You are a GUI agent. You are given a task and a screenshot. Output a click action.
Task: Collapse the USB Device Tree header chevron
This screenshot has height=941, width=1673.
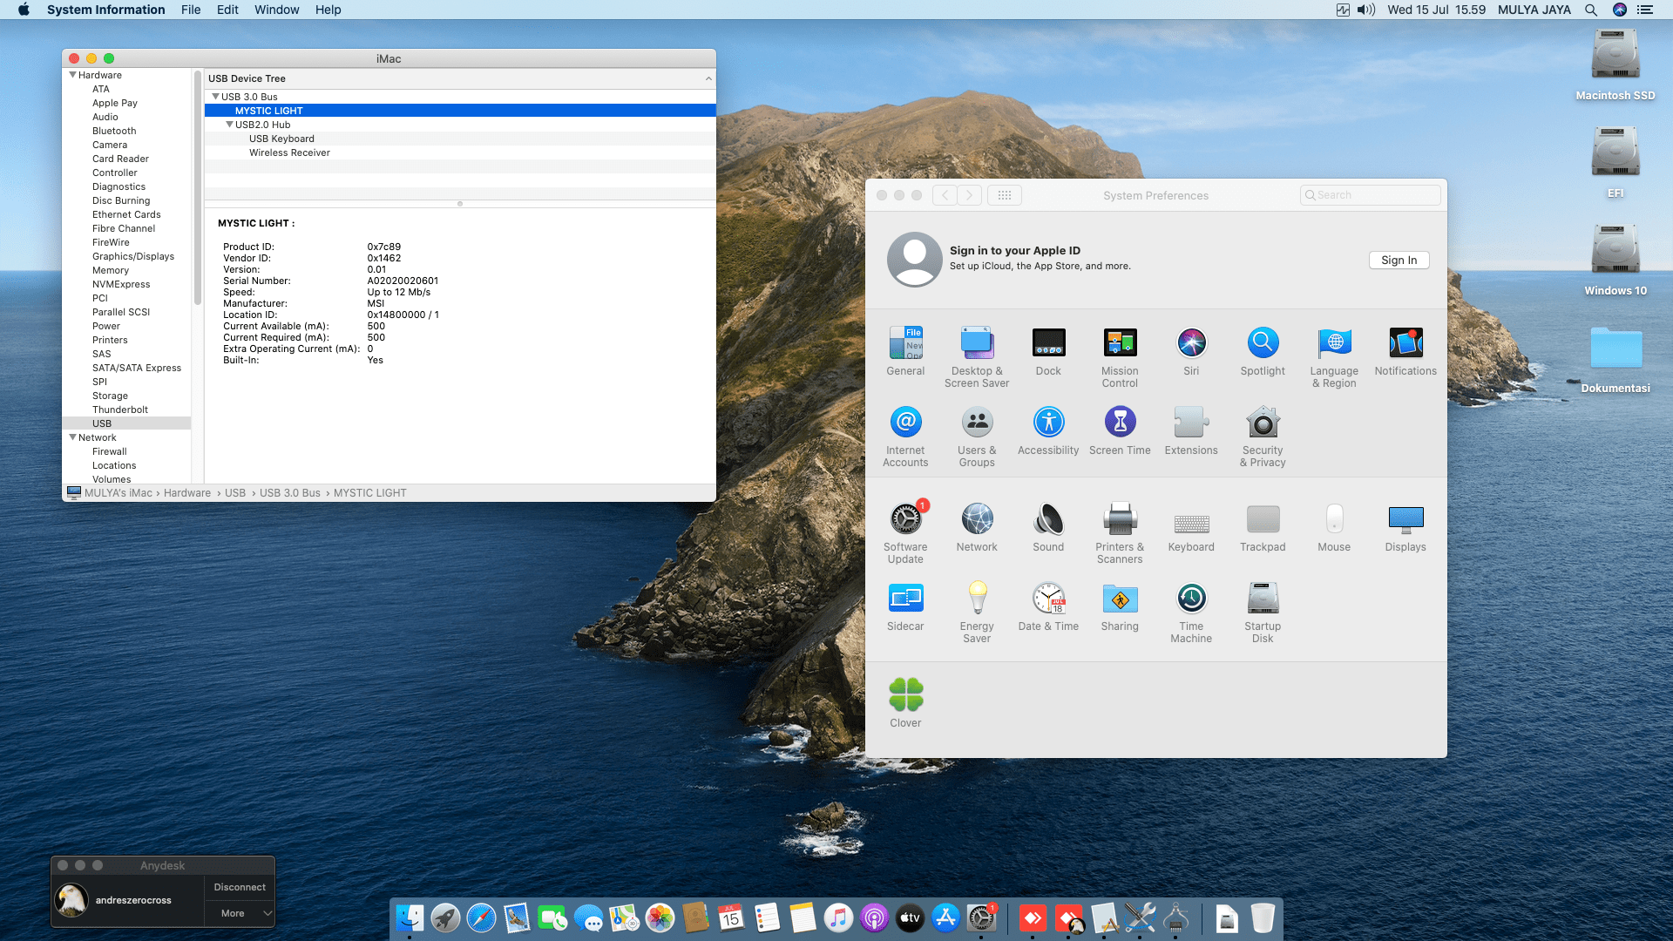click(708, 78)
